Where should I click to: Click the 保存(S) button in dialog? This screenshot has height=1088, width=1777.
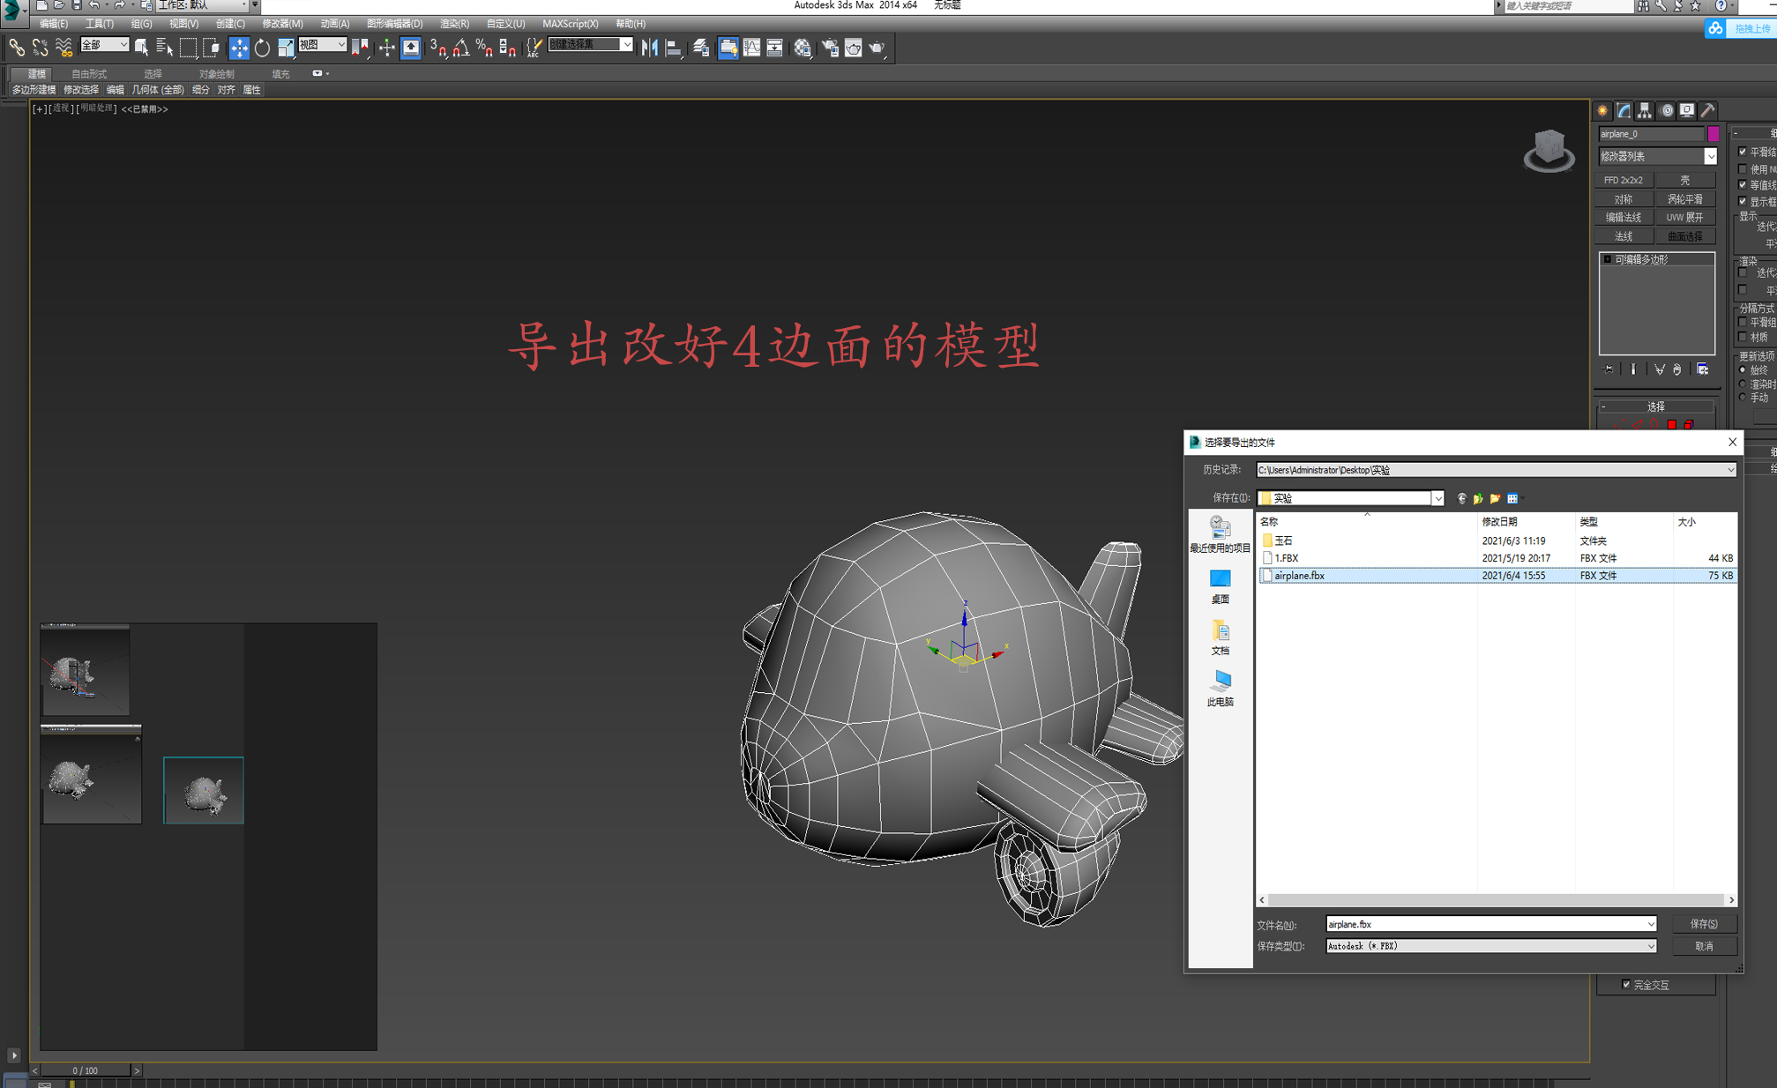(1704, 924)
